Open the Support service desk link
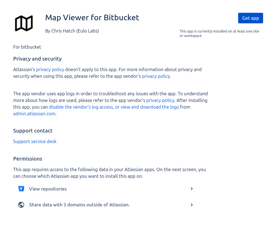 35,141
